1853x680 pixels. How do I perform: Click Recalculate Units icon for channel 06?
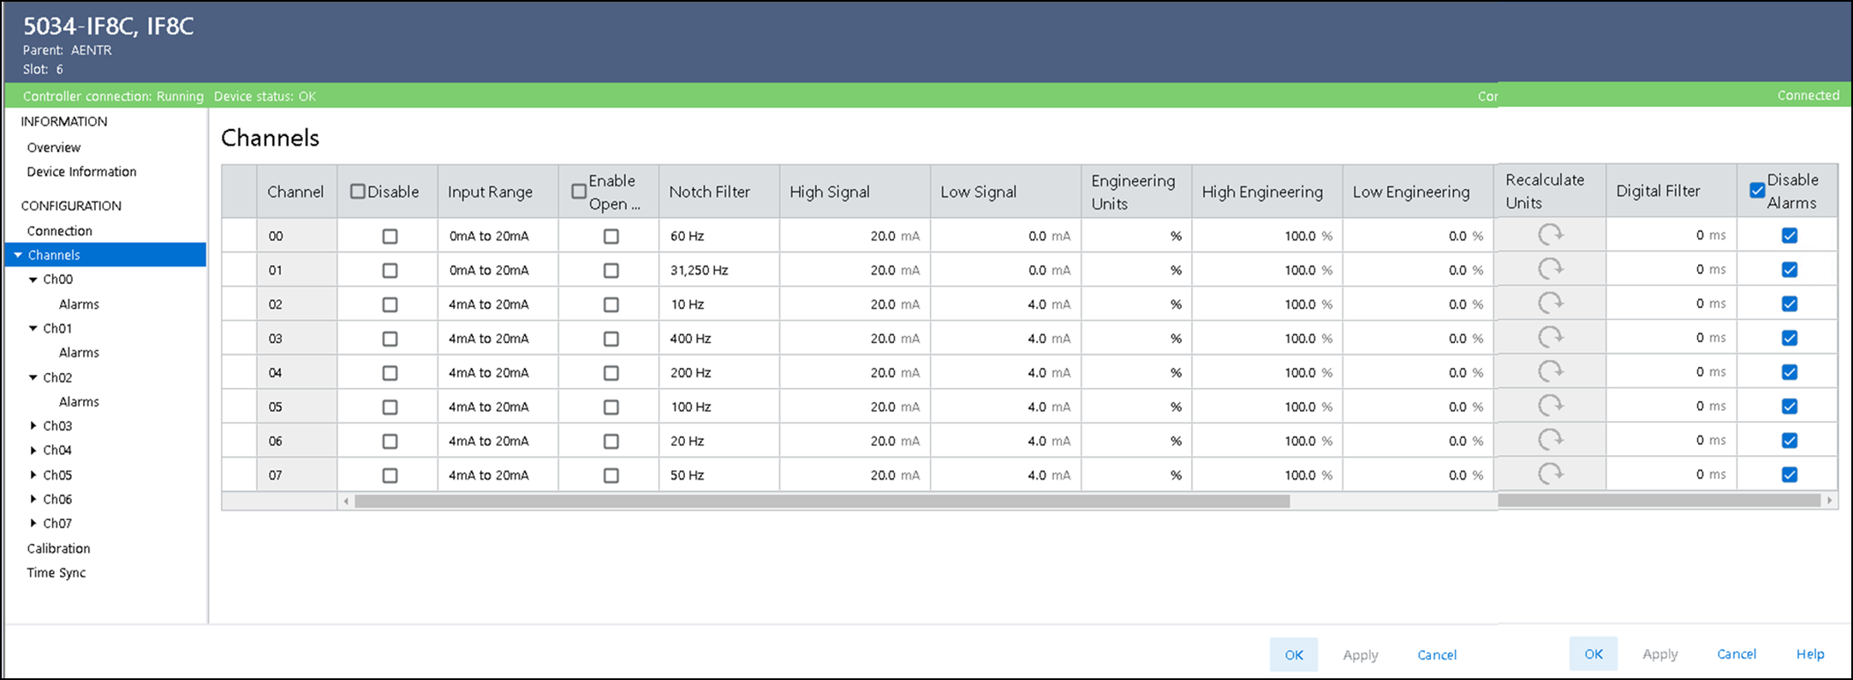coord(1550,441)
